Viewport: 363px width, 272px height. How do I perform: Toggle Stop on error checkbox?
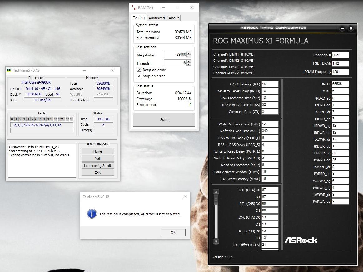click(139, 76)
